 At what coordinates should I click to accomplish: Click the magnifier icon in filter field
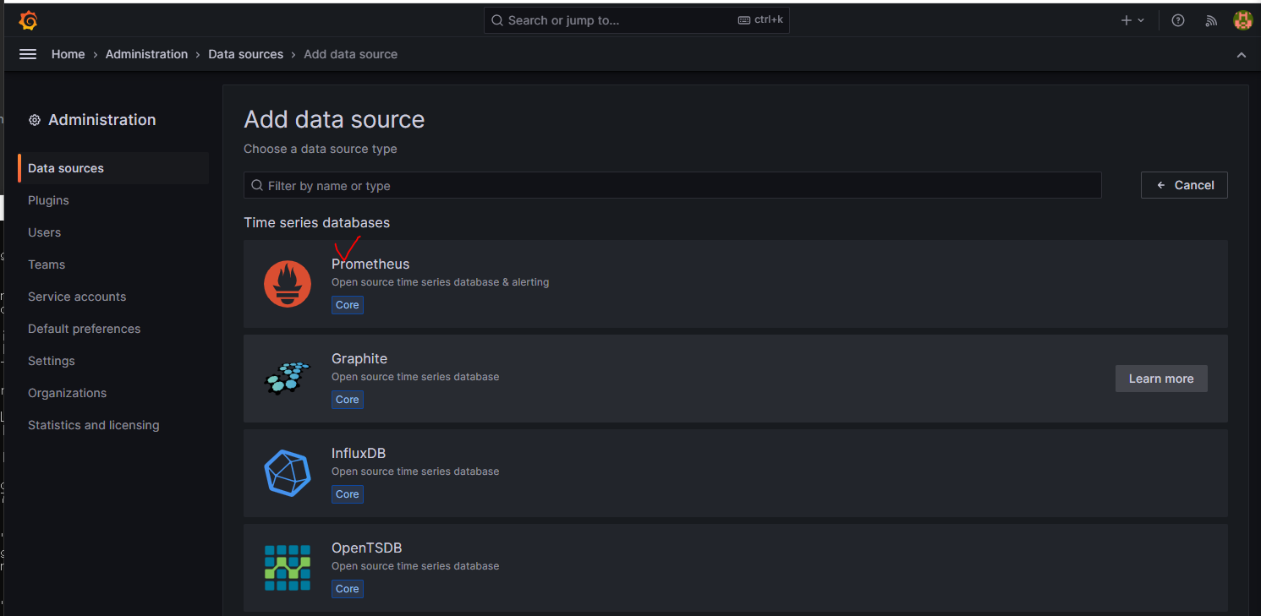point(257,186)
